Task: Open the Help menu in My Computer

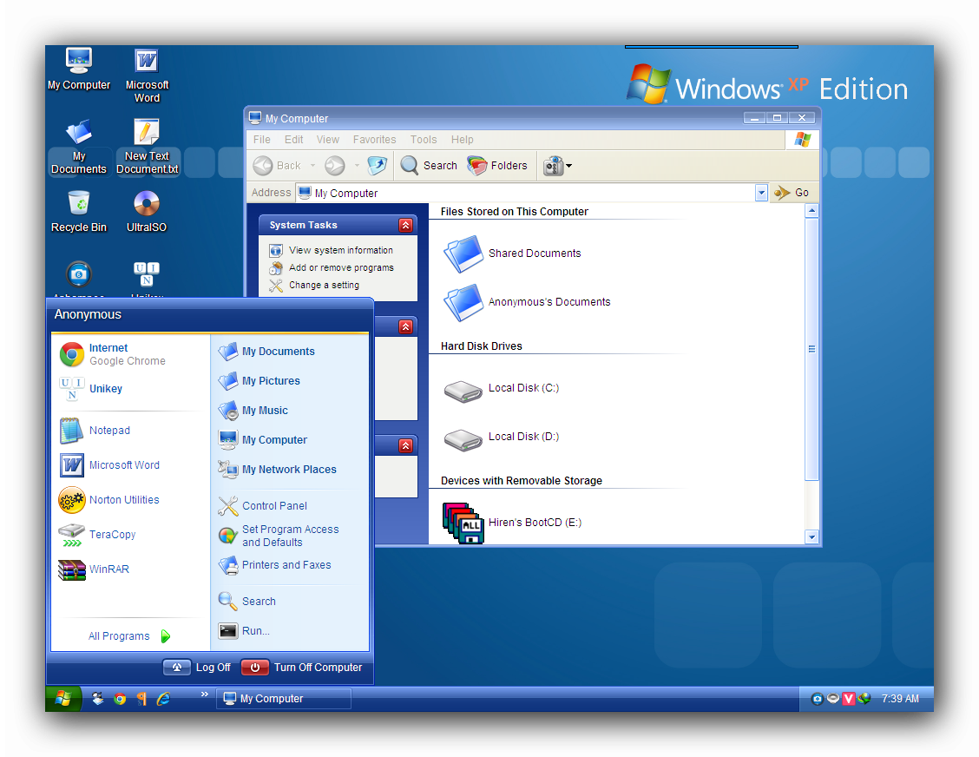Action: click(462, 139)
